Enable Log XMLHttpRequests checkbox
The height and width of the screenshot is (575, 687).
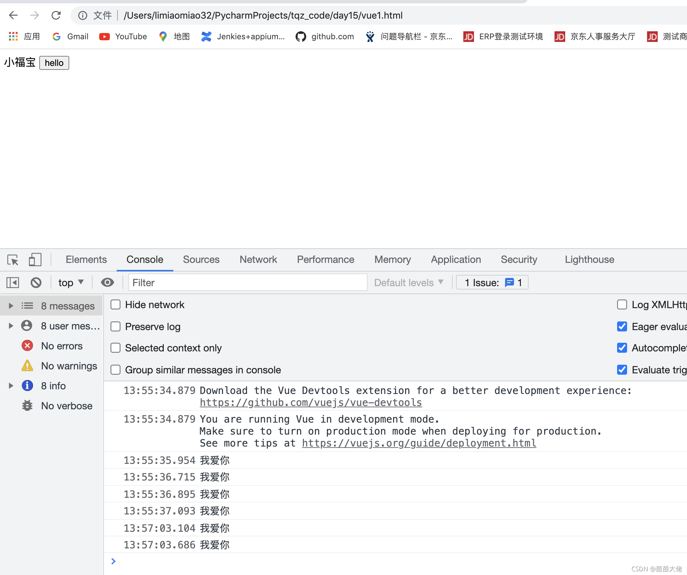click(622, 305)
